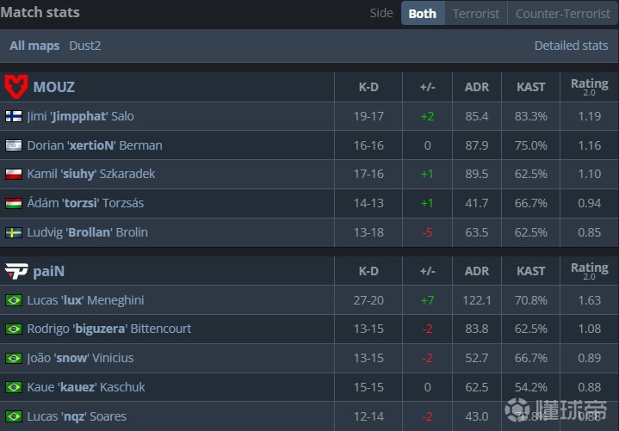This screenshot has height=431, width=619.
Task: Click the Poland flag beside siuhy
Action: [14, 174]
